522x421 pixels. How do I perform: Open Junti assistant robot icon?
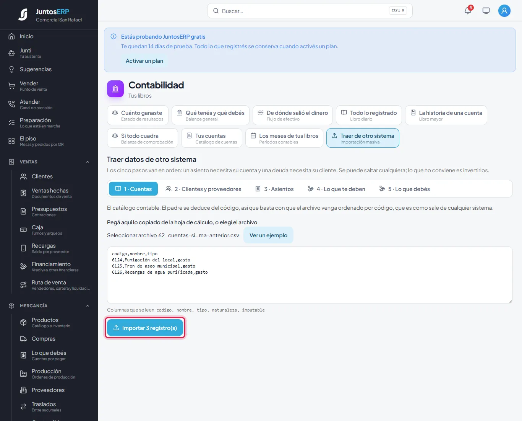pos(11,53)
